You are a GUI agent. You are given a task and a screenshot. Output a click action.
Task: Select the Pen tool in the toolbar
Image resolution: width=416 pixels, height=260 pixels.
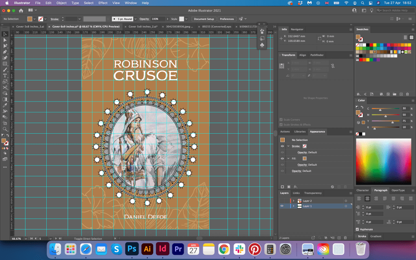click(5, 52)
